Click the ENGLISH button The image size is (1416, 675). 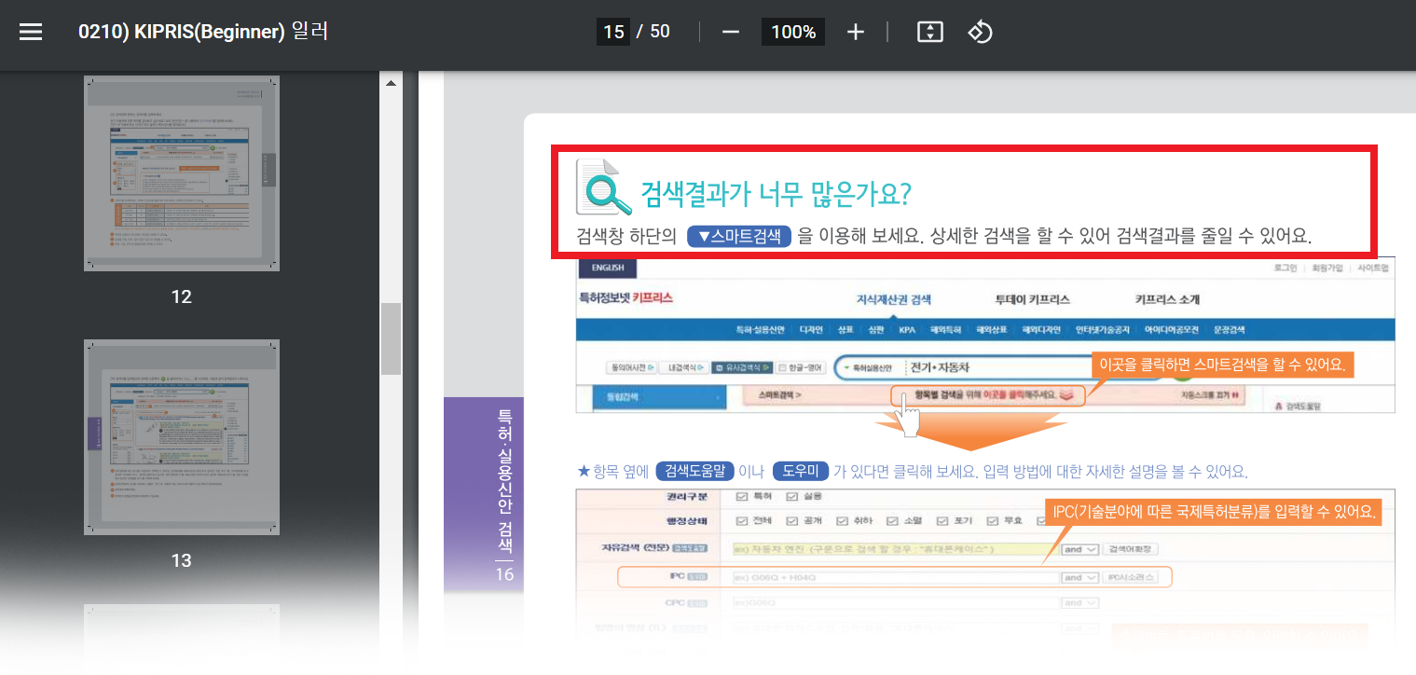[608, 268]
